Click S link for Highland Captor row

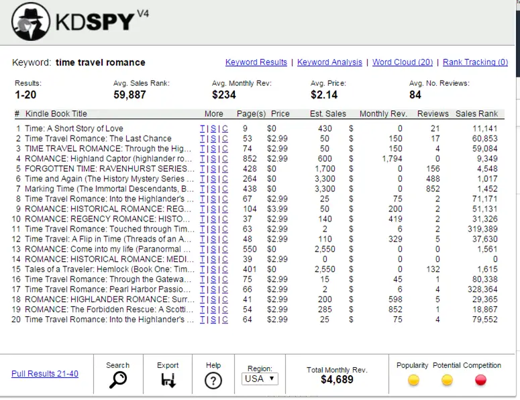tap(213, 159)
